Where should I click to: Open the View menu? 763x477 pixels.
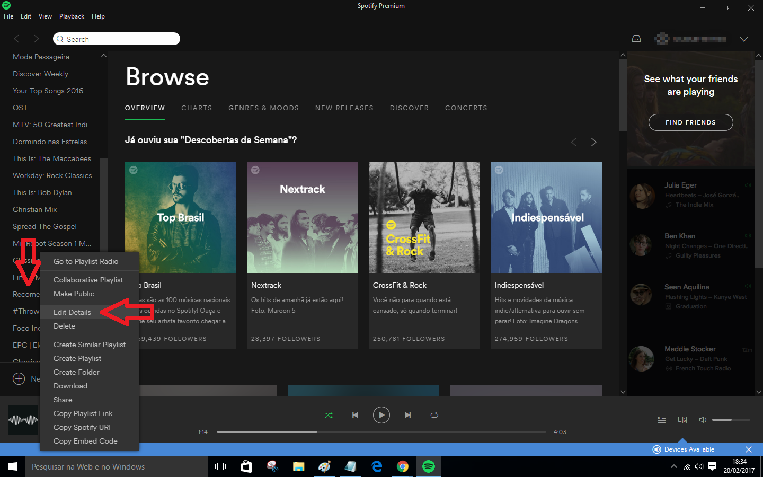pos(45,16)
